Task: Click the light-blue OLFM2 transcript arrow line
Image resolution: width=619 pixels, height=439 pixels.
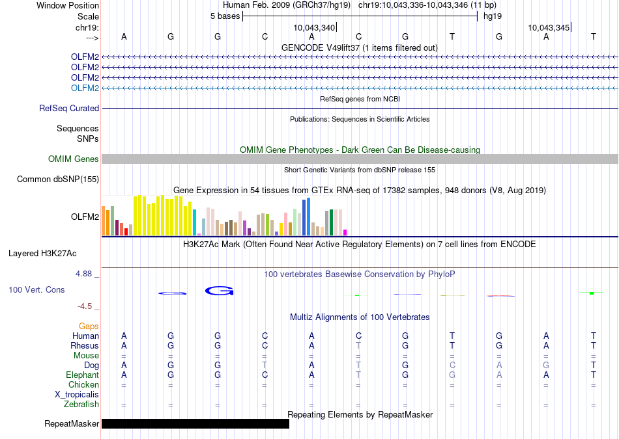Action: pyautogui.click(x=360, y=88)
